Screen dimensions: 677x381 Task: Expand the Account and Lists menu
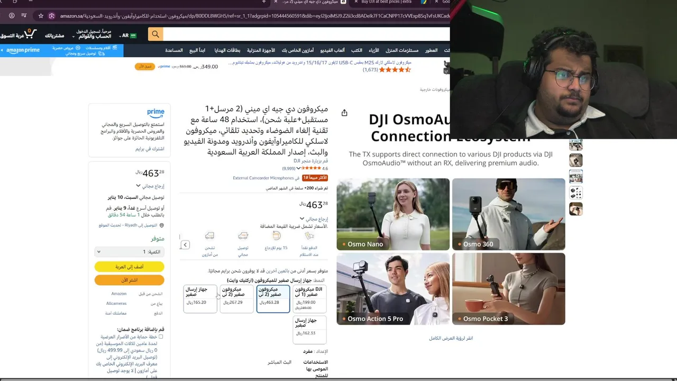[94, 34]
